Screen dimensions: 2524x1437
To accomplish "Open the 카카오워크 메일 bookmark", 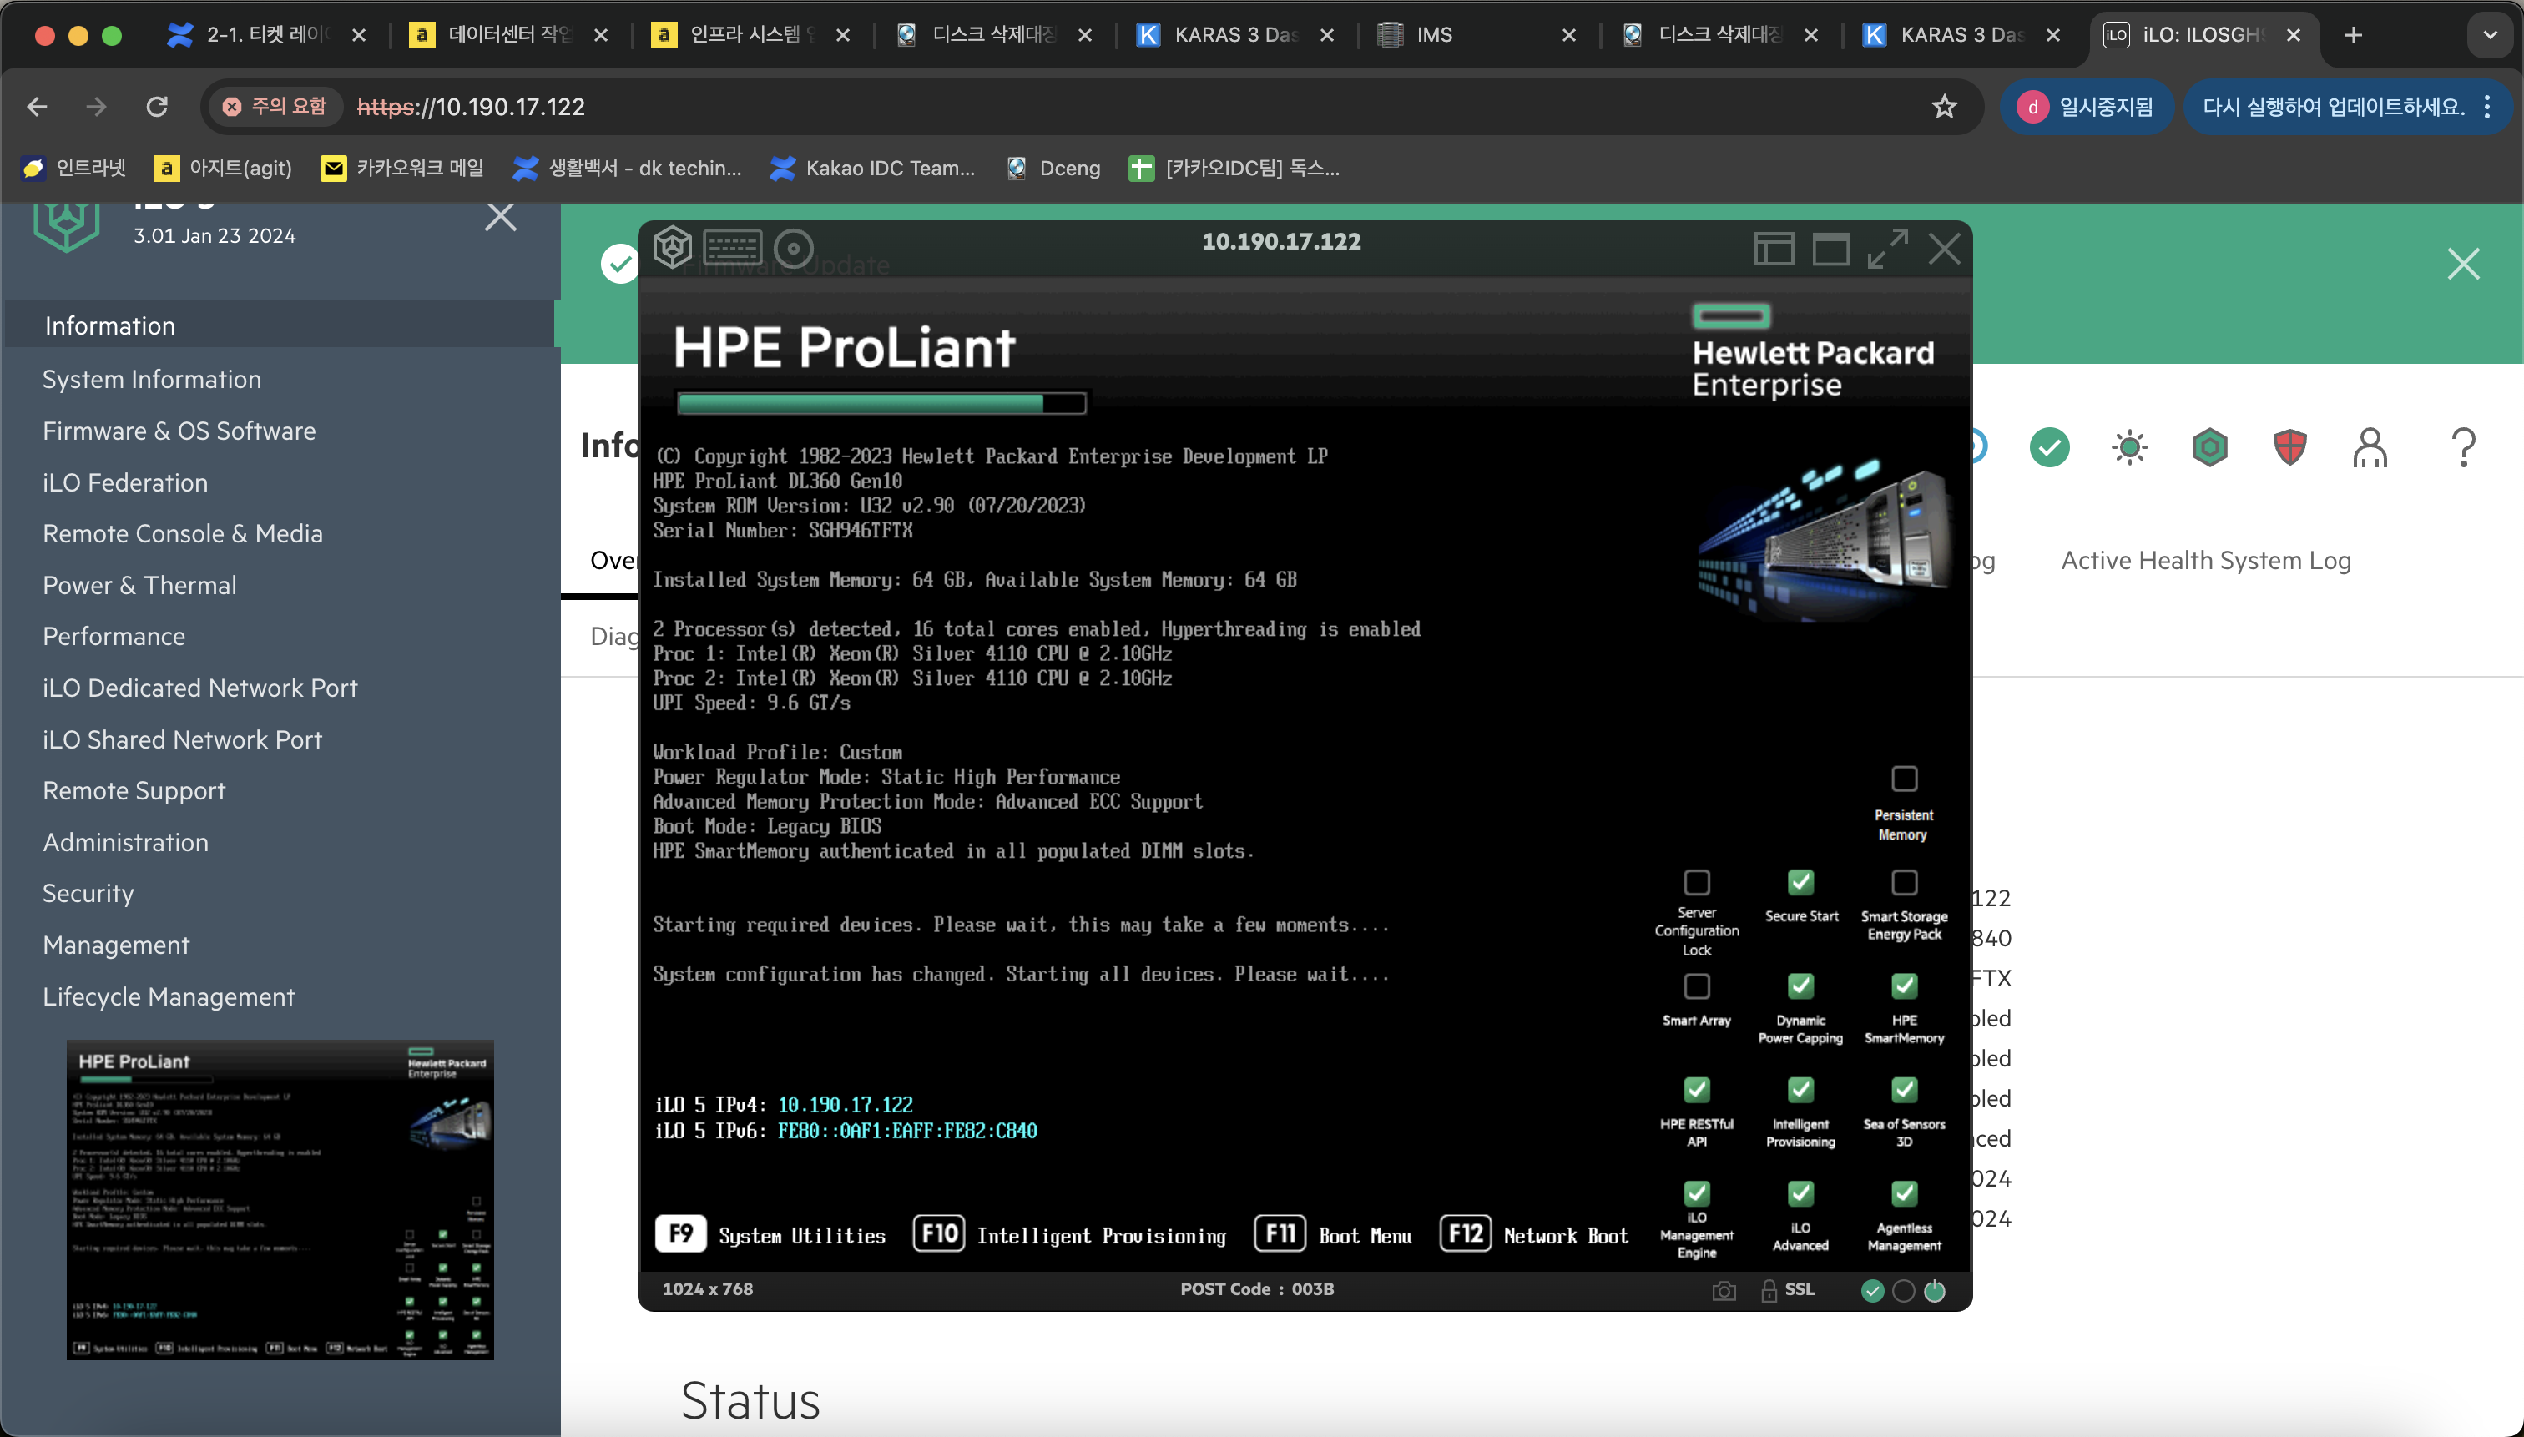I will [403, 168].
